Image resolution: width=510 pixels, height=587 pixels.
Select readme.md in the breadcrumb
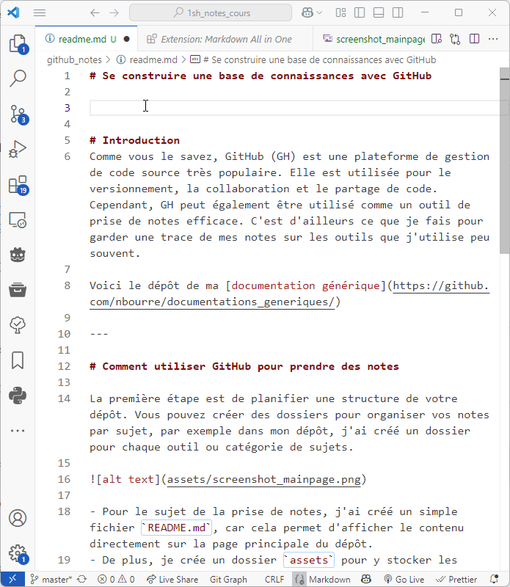(153, 60)
